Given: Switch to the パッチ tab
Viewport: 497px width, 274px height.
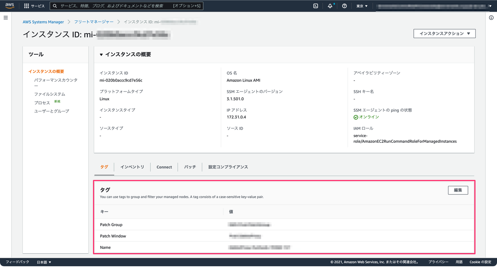Looking at the screenshot, I should [x=190, y=167].
